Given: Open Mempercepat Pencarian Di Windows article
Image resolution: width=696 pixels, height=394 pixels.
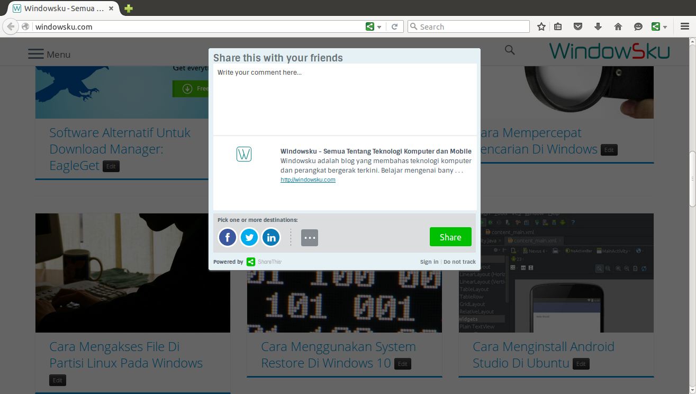Looking at the screenshot, I should point(536,141).
